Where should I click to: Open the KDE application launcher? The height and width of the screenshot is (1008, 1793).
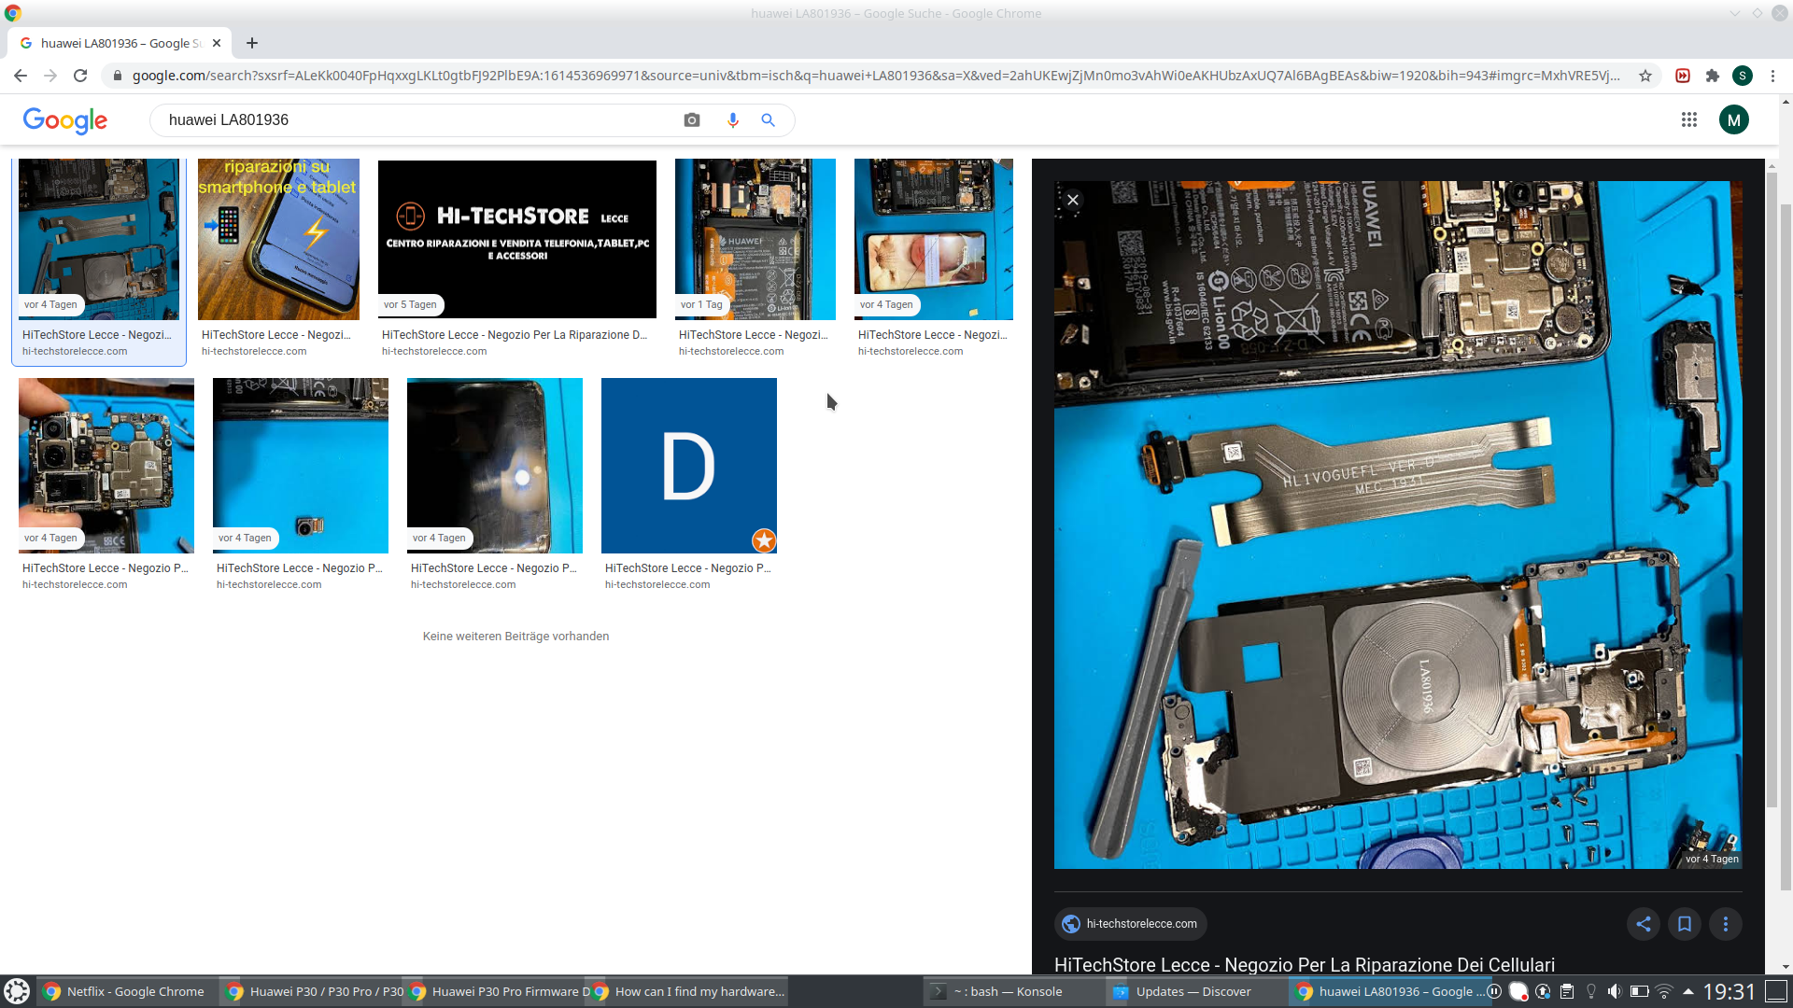(17, 991)
